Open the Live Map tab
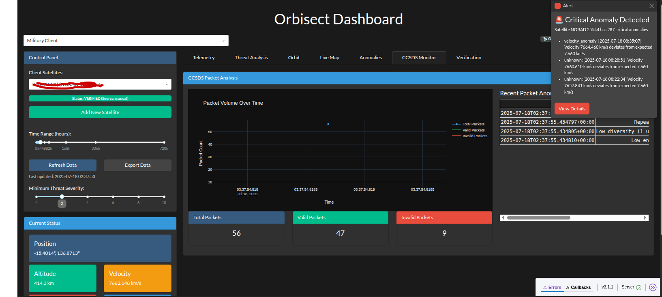This screenshot has width=662, height=297. coord(329,58)
